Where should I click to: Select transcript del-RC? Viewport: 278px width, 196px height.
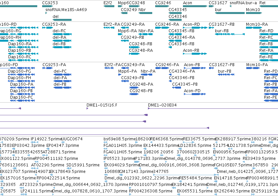point(59,31)
